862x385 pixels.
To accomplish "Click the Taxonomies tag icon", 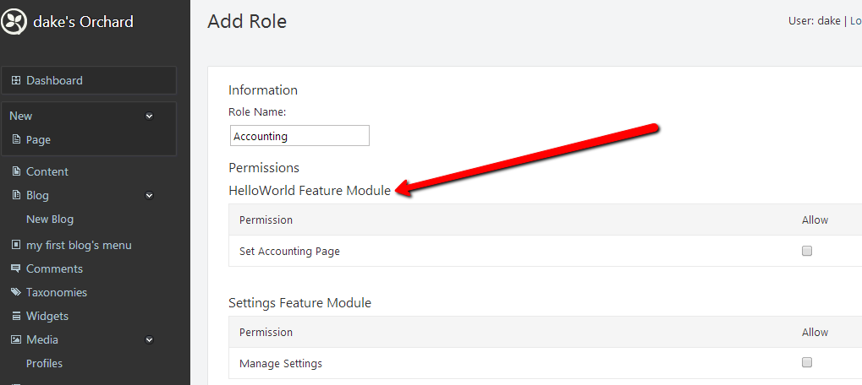I will pos(16,292).
